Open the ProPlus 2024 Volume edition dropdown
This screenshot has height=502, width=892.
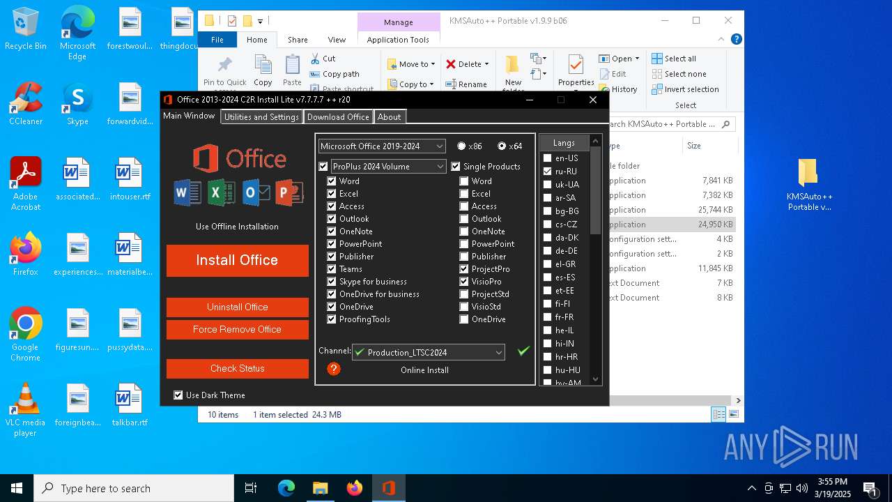(x=389, y=167)
